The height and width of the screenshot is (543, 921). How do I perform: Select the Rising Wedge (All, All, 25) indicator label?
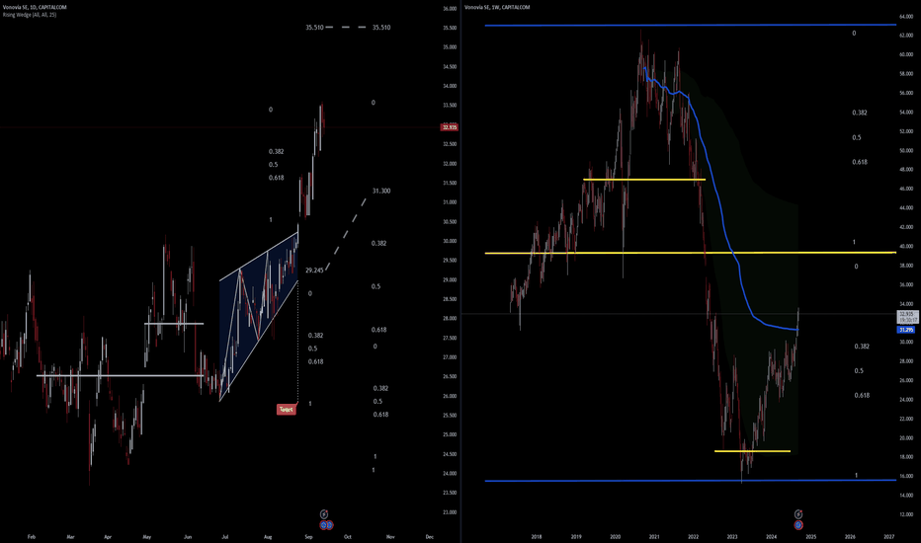click(30, 15)
